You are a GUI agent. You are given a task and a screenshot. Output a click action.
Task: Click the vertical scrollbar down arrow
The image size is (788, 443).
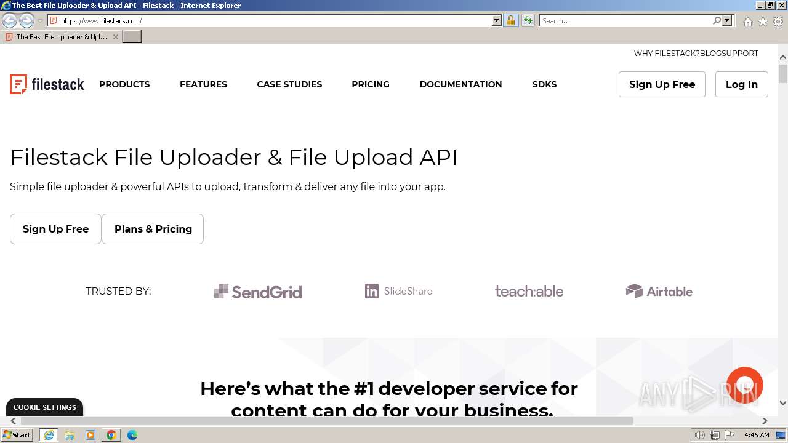(x=783, y=403)
